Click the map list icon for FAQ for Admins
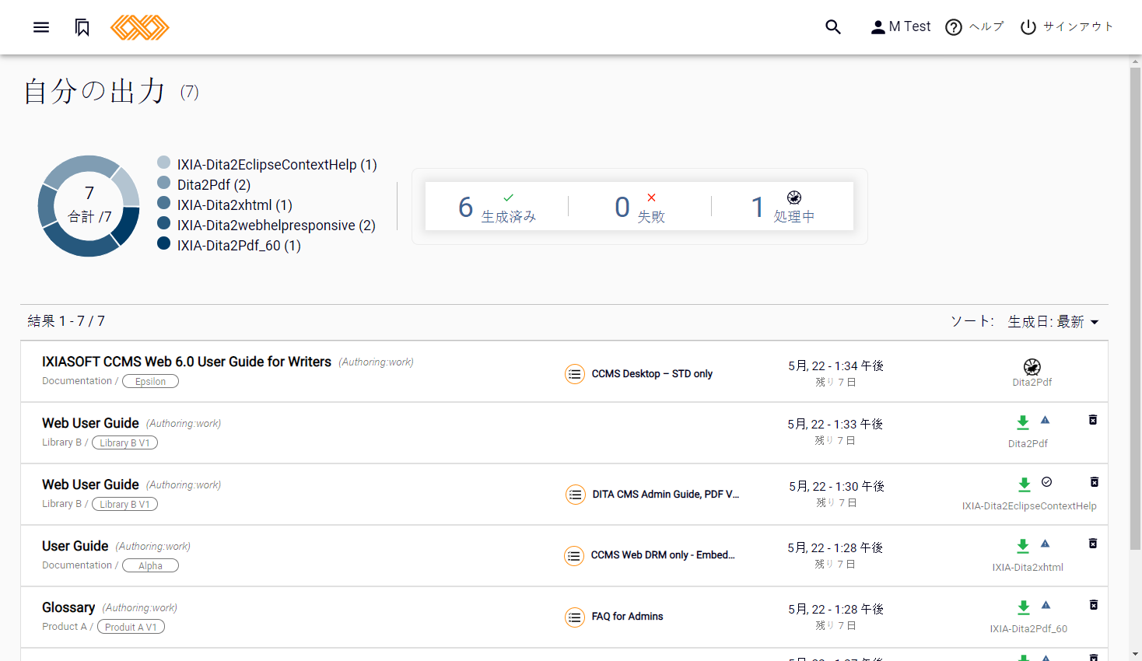The image size is (1142, 661). click(575, 617)
